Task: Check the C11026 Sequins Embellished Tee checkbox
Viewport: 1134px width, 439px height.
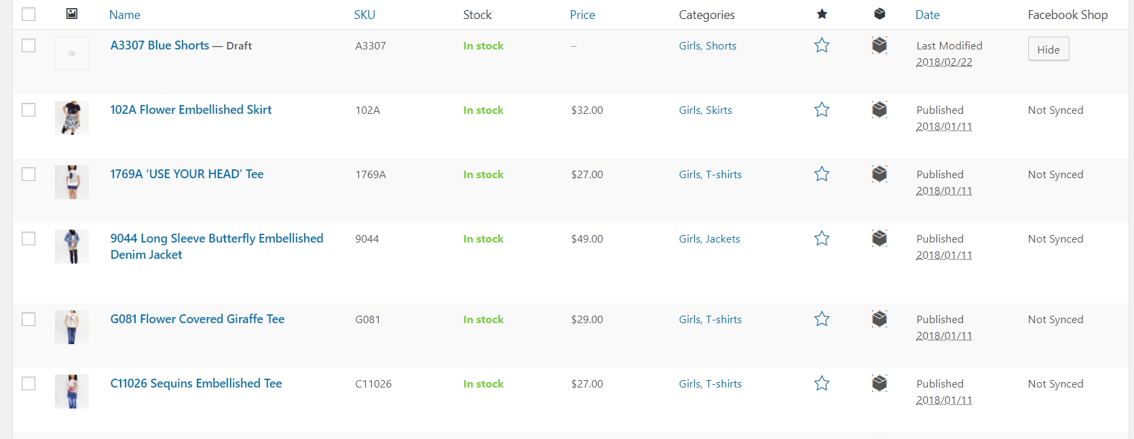Action: pyautogui.click(x=29, y=383)
